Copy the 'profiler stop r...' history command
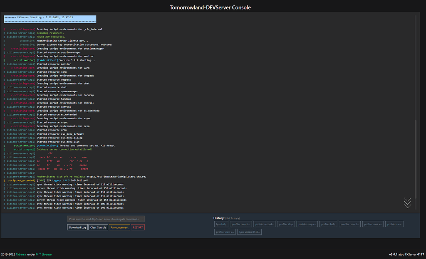426x259 pixels. click(x=307, y=224)
